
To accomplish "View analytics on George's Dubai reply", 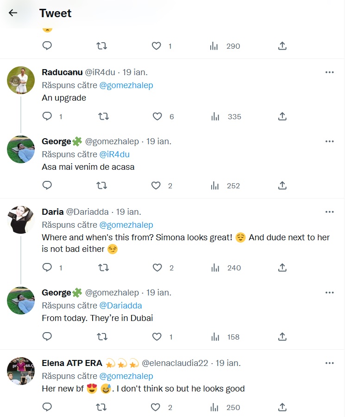I will click(215, 337).
